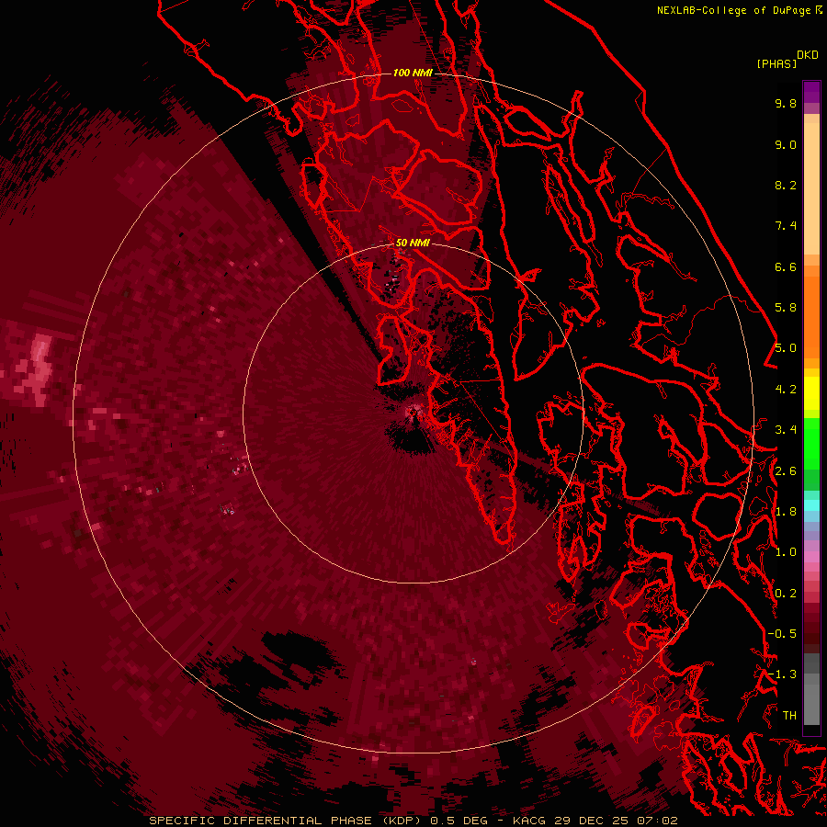Click the yellow segment of color bar
The image size is (827, 827).
pos(811,393)
